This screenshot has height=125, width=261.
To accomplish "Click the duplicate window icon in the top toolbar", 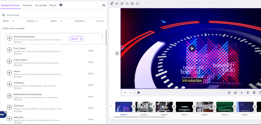I will coord(132,3).
